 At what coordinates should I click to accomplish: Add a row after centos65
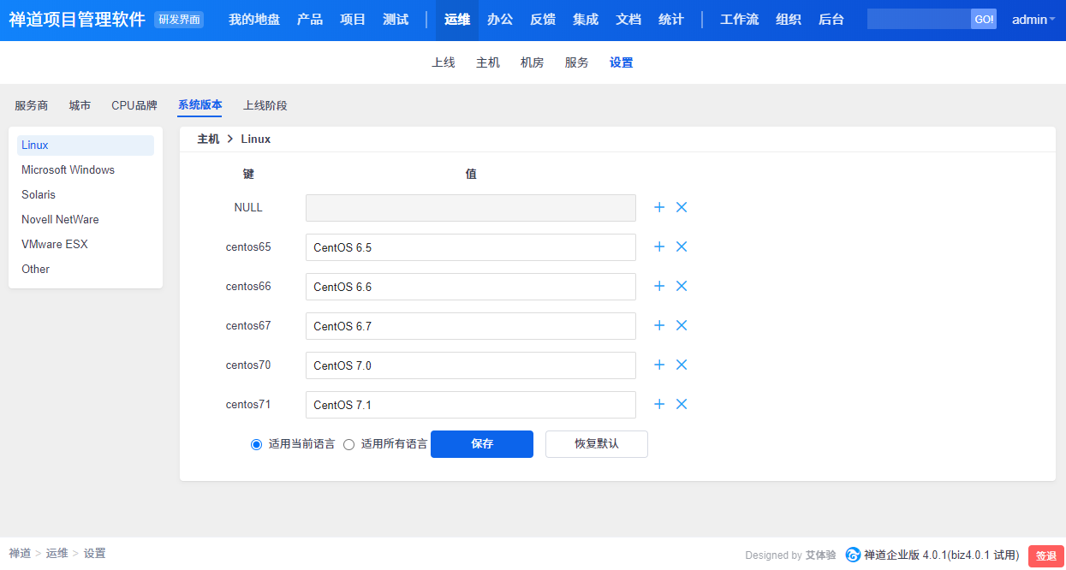click(659, 246)
